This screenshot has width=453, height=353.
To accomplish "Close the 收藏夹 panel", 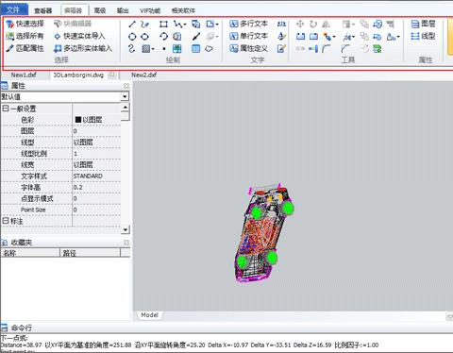I will (126, 243).
